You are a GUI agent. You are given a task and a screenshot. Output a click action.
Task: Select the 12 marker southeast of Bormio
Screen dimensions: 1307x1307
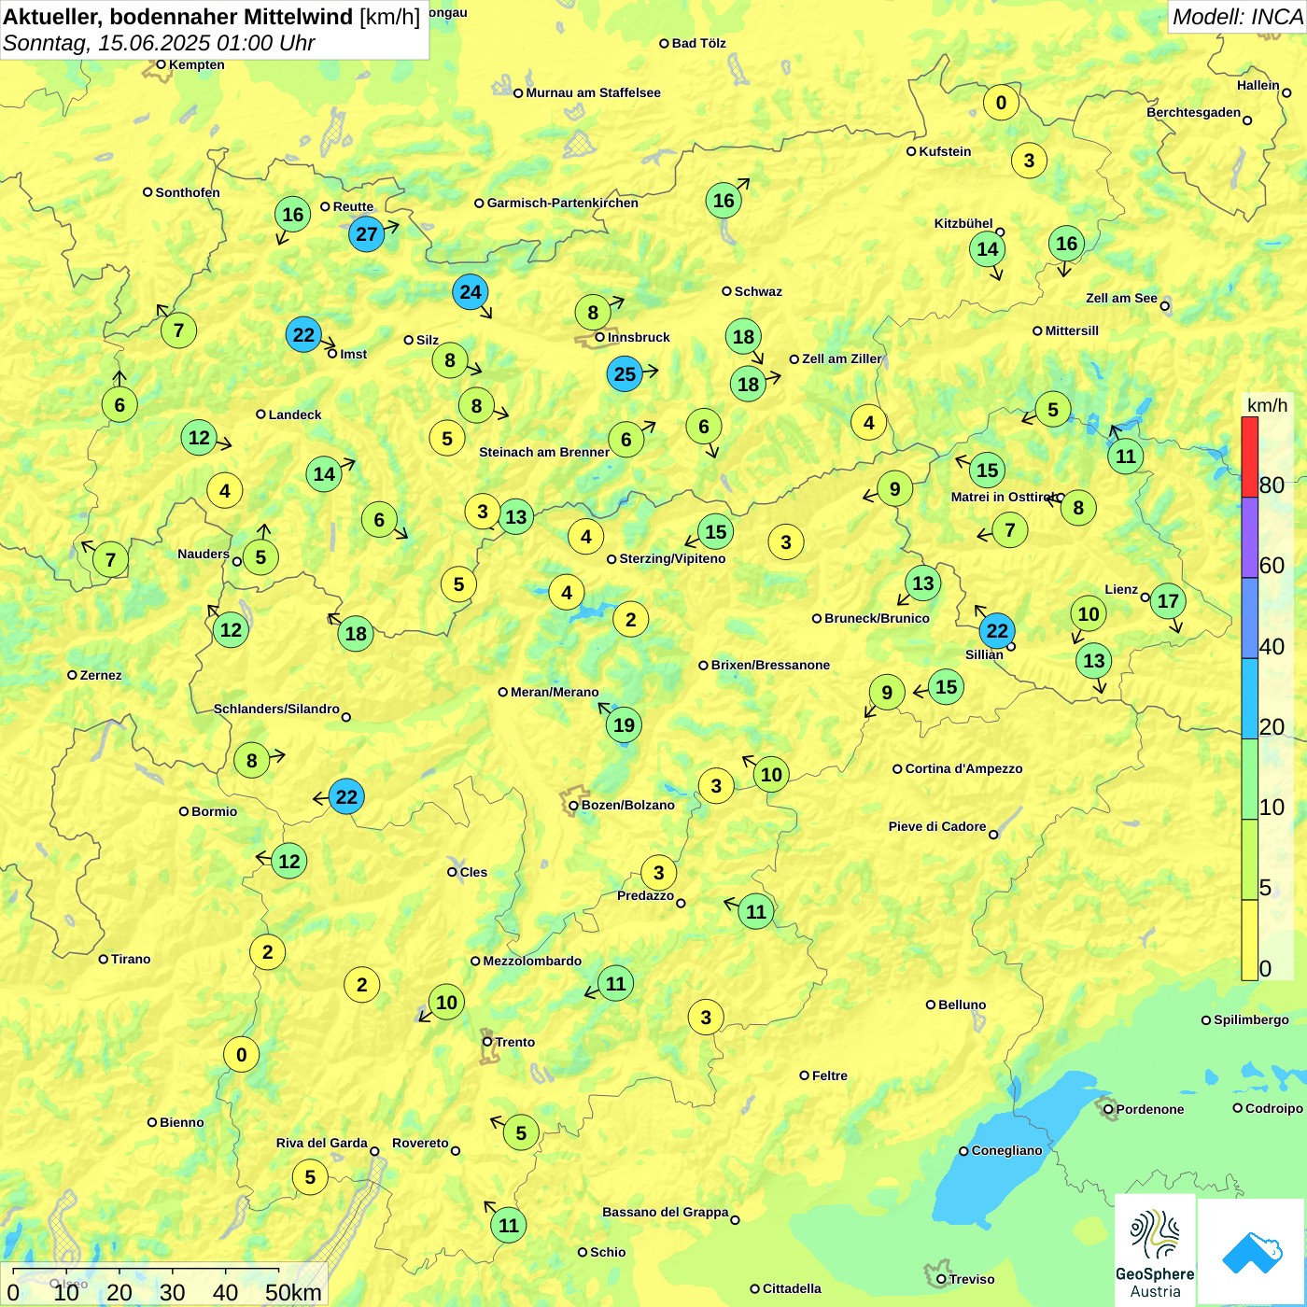(289, 862)
